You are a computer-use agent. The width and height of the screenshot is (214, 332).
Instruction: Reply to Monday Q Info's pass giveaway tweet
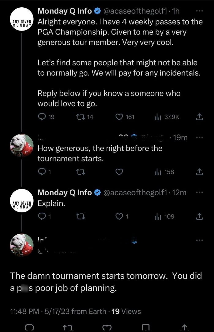pos(42,117)
